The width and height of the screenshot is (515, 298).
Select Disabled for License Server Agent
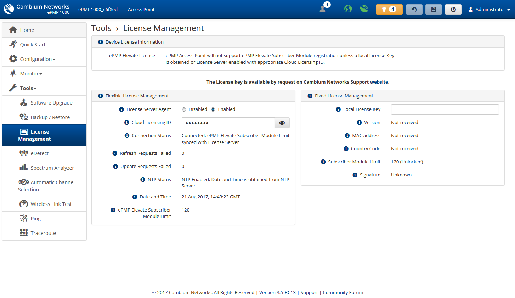[x=184, y=109]
